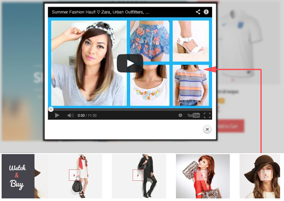Play video on black outfit thumbnail
This screenshot has width=284, height=201.
click(138, 175)
